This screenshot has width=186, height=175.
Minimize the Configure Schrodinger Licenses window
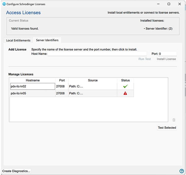[158, 4]
